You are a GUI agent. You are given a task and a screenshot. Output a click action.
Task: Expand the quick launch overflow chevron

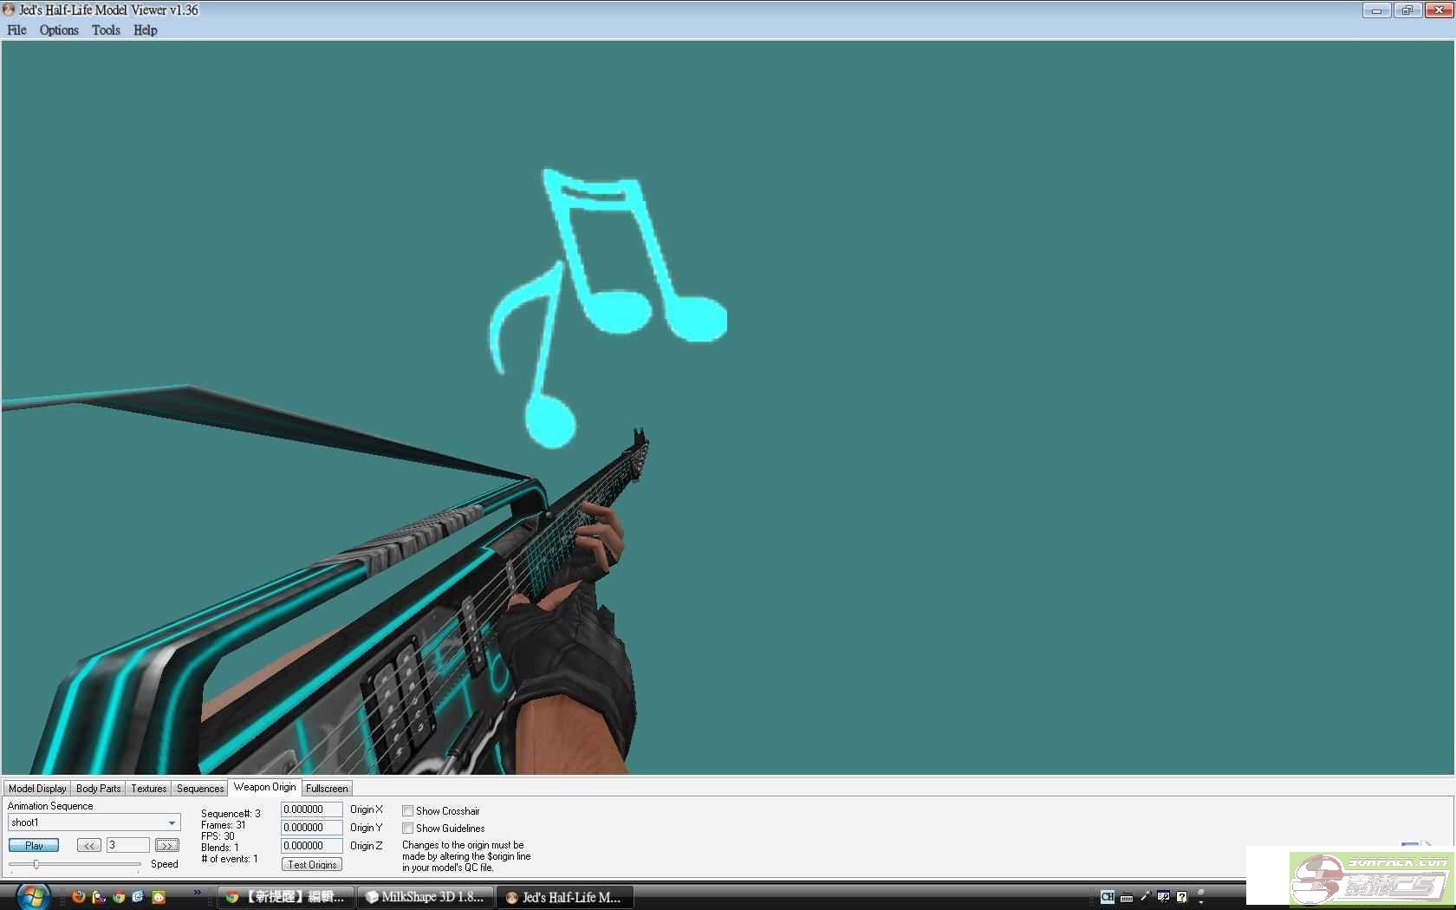198,892
